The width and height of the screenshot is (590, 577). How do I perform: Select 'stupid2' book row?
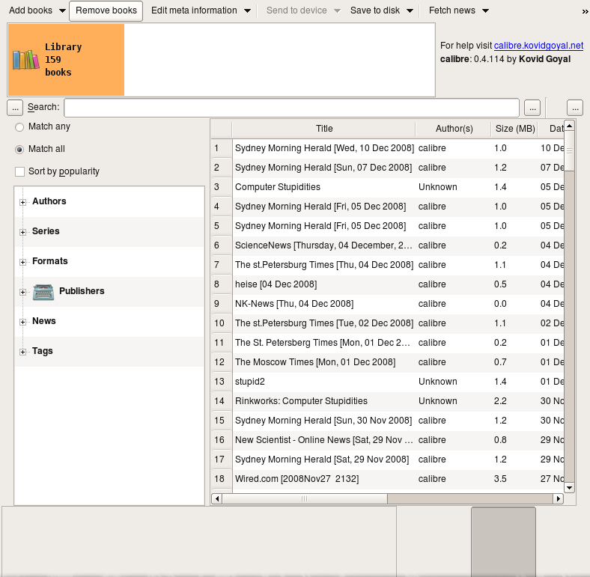324,382
